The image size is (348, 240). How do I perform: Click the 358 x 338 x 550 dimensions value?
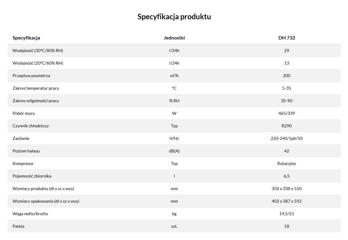pos(286,189)
